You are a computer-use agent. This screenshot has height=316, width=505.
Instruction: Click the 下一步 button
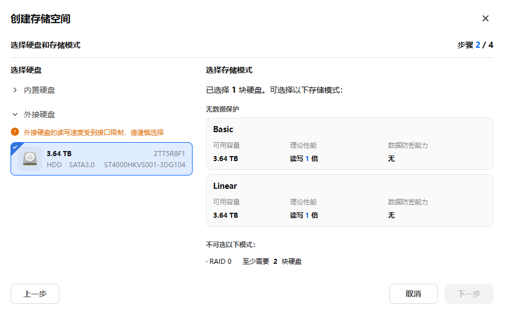coord(468,294)
